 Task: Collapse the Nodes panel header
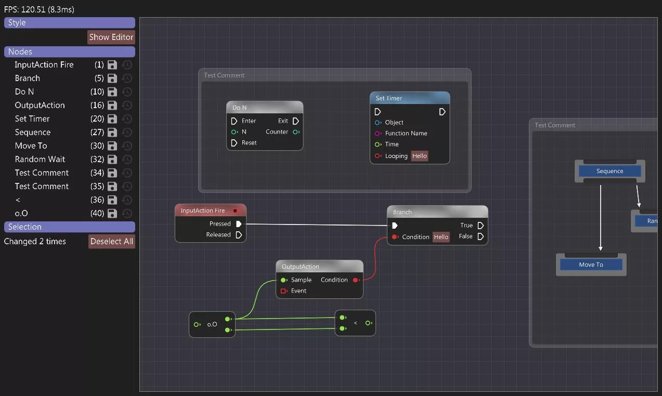point(69,51)
